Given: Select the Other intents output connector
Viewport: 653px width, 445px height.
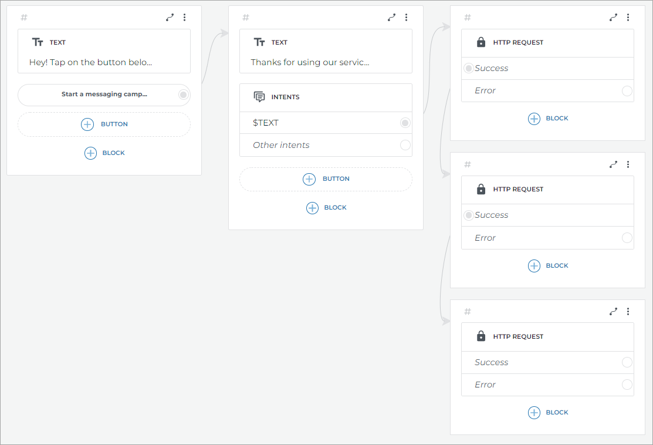Looking at the screenshot, I should click(405, 145).
